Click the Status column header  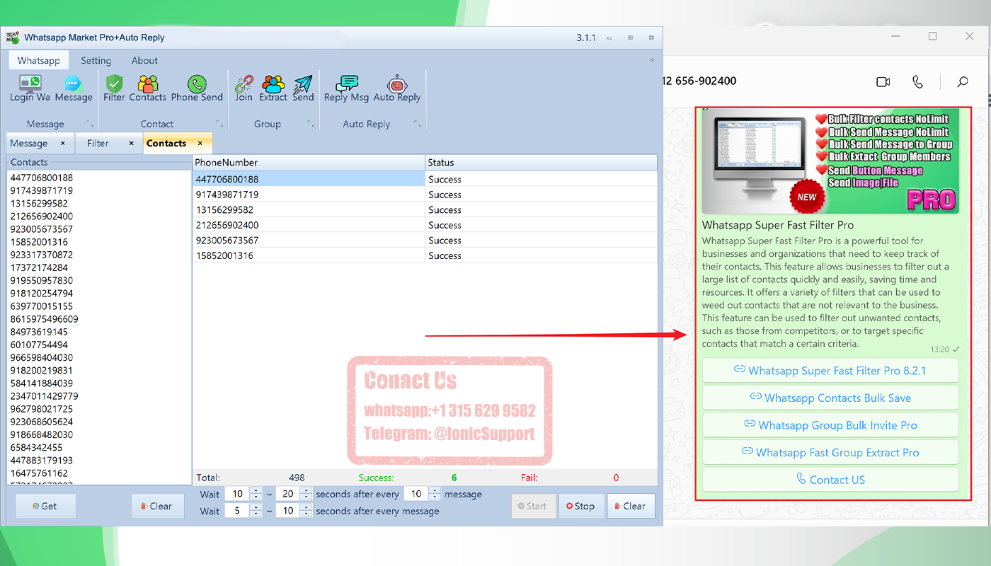[541, 163]
